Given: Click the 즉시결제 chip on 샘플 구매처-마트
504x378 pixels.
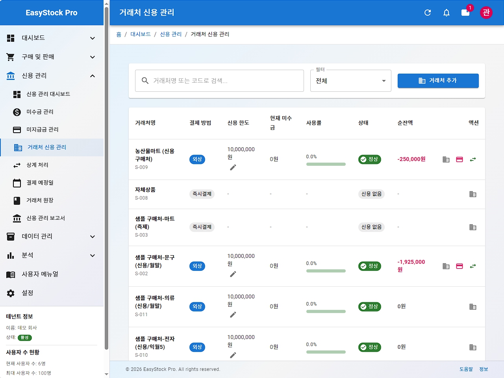Looking at the screenshot, I should click(x=202, y=227).
